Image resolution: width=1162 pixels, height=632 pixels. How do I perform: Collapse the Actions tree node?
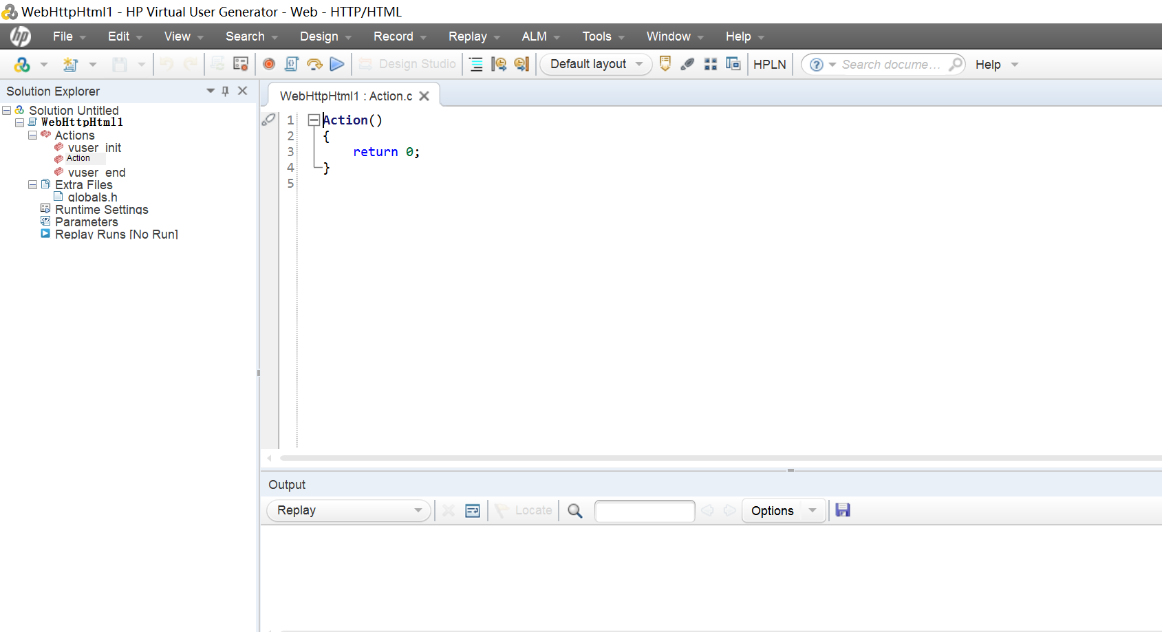(32, 135)
